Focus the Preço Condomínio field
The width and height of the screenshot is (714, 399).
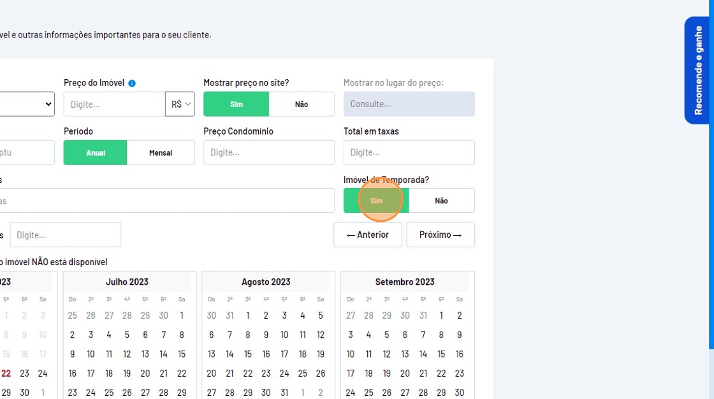pyautogui.click(x=268, y=153)
